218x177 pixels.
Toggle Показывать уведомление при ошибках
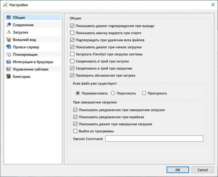[x=75, y=117]
